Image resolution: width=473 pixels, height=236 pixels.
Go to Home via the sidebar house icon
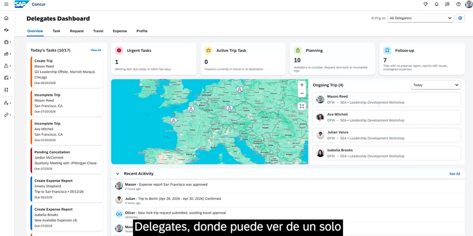point(6,18)
